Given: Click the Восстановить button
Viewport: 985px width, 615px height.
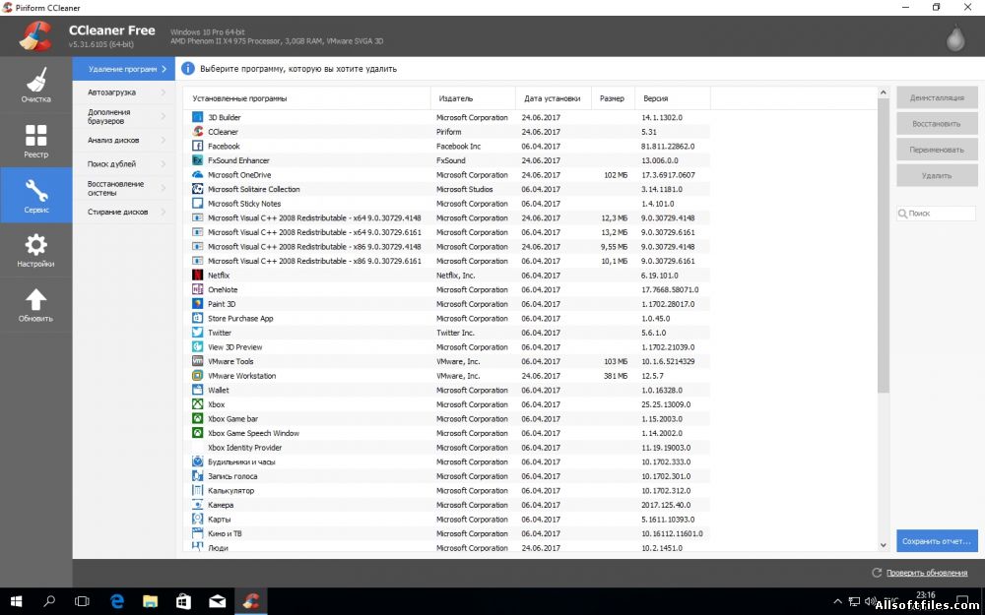Looking at the screenshot, I should point(937,124).
